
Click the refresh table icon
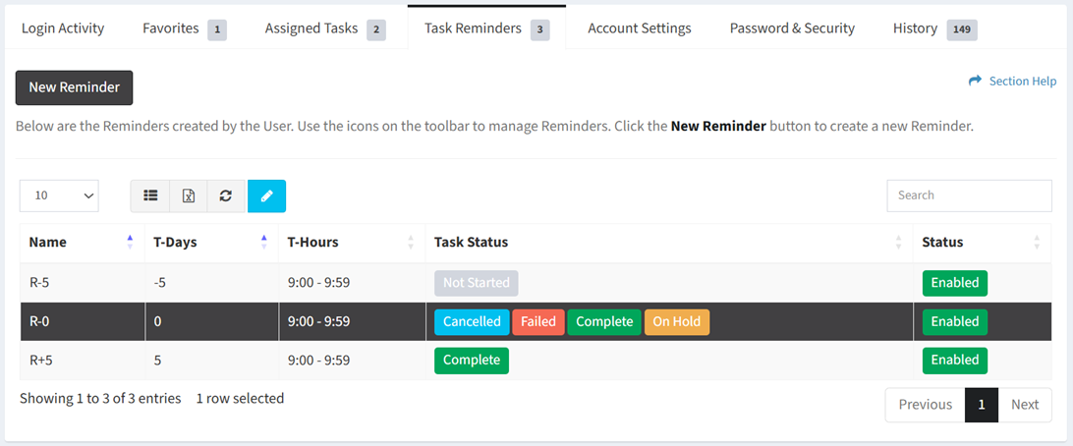click(x=226, y=195)
